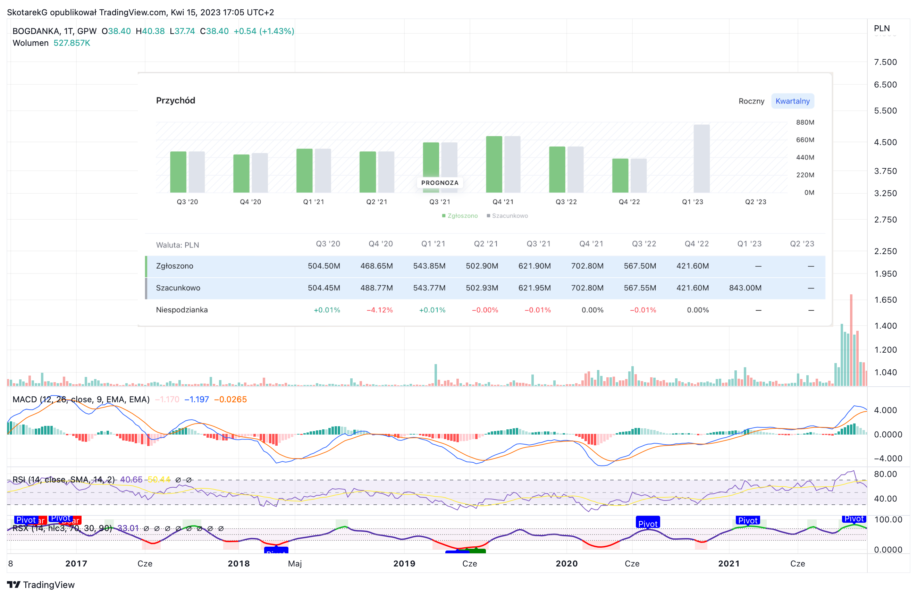The height and width of the screenshot is (597, 917).
Task: Click the Przychód panel heading
Action: coord(175,101)
